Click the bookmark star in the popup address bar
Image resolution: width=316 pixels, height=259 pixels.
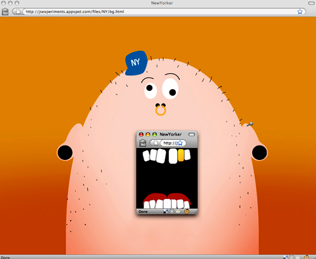[x=180, y=143]
